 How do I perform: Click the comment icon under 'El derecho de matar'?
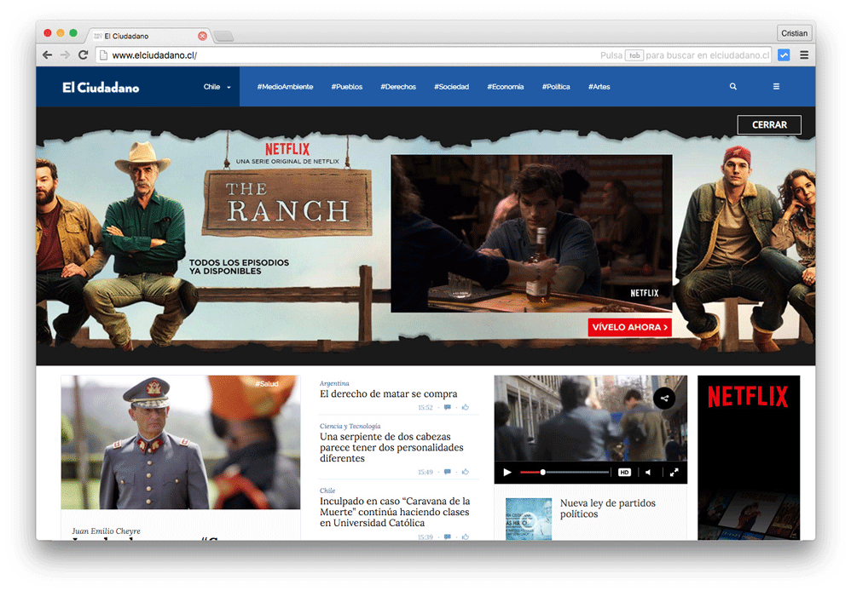[x=447, y=407]
